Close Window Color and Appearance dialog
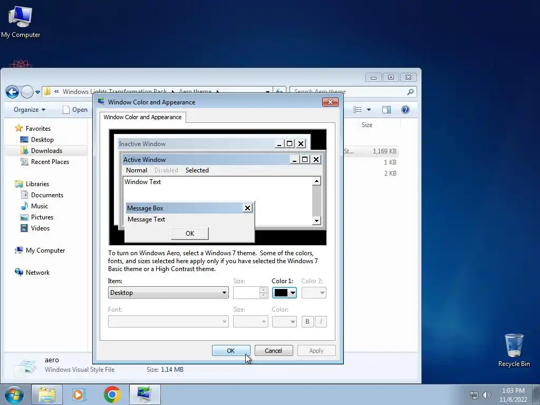 (x=330, y=102)
